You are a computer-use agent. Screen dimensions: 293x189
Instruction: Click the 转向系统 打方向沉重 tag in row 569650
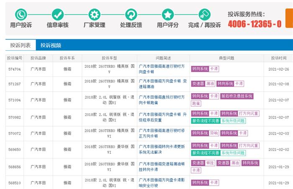pos(240,146)
